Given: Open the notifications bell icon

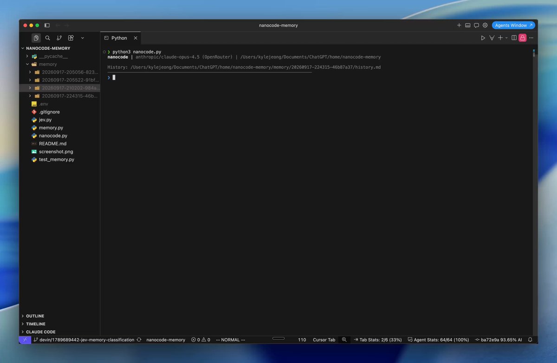Looking at the screenshot, I should pyautogui.click(x=530, y=340).
